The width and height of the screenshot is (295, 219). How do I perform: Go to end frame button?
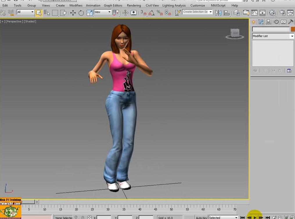[267, 218]
